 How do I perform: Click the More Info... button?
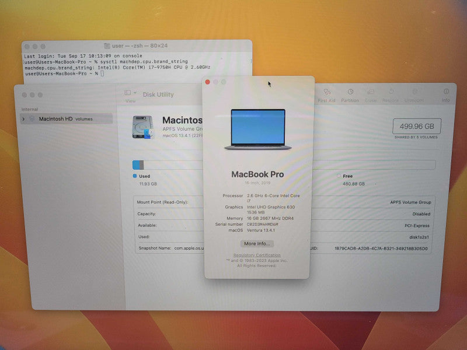tap(257, 243)
